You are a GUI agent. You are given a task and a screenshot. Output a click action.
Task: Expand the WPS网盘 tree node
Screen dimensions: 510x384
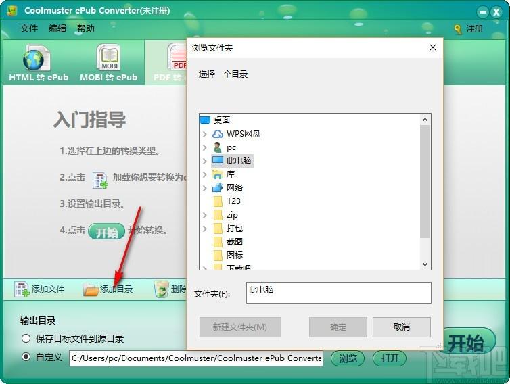pyautogui.click(x=204, y=134)
